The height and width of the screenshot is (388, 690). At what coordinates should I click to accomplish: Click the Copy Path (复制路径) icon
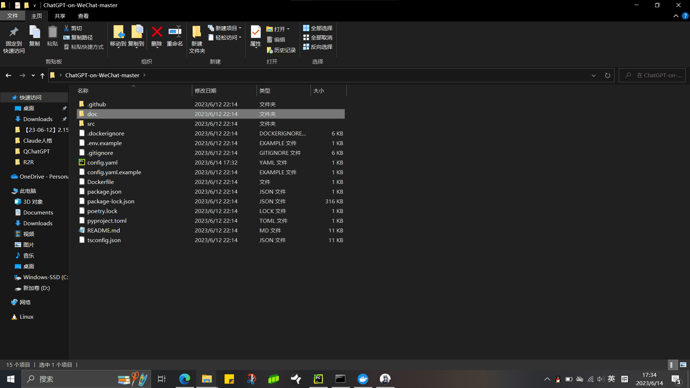(67, 37)
